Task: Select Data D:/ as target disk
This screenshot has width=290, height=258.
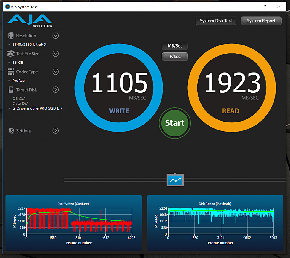Action: coord(20,104)
